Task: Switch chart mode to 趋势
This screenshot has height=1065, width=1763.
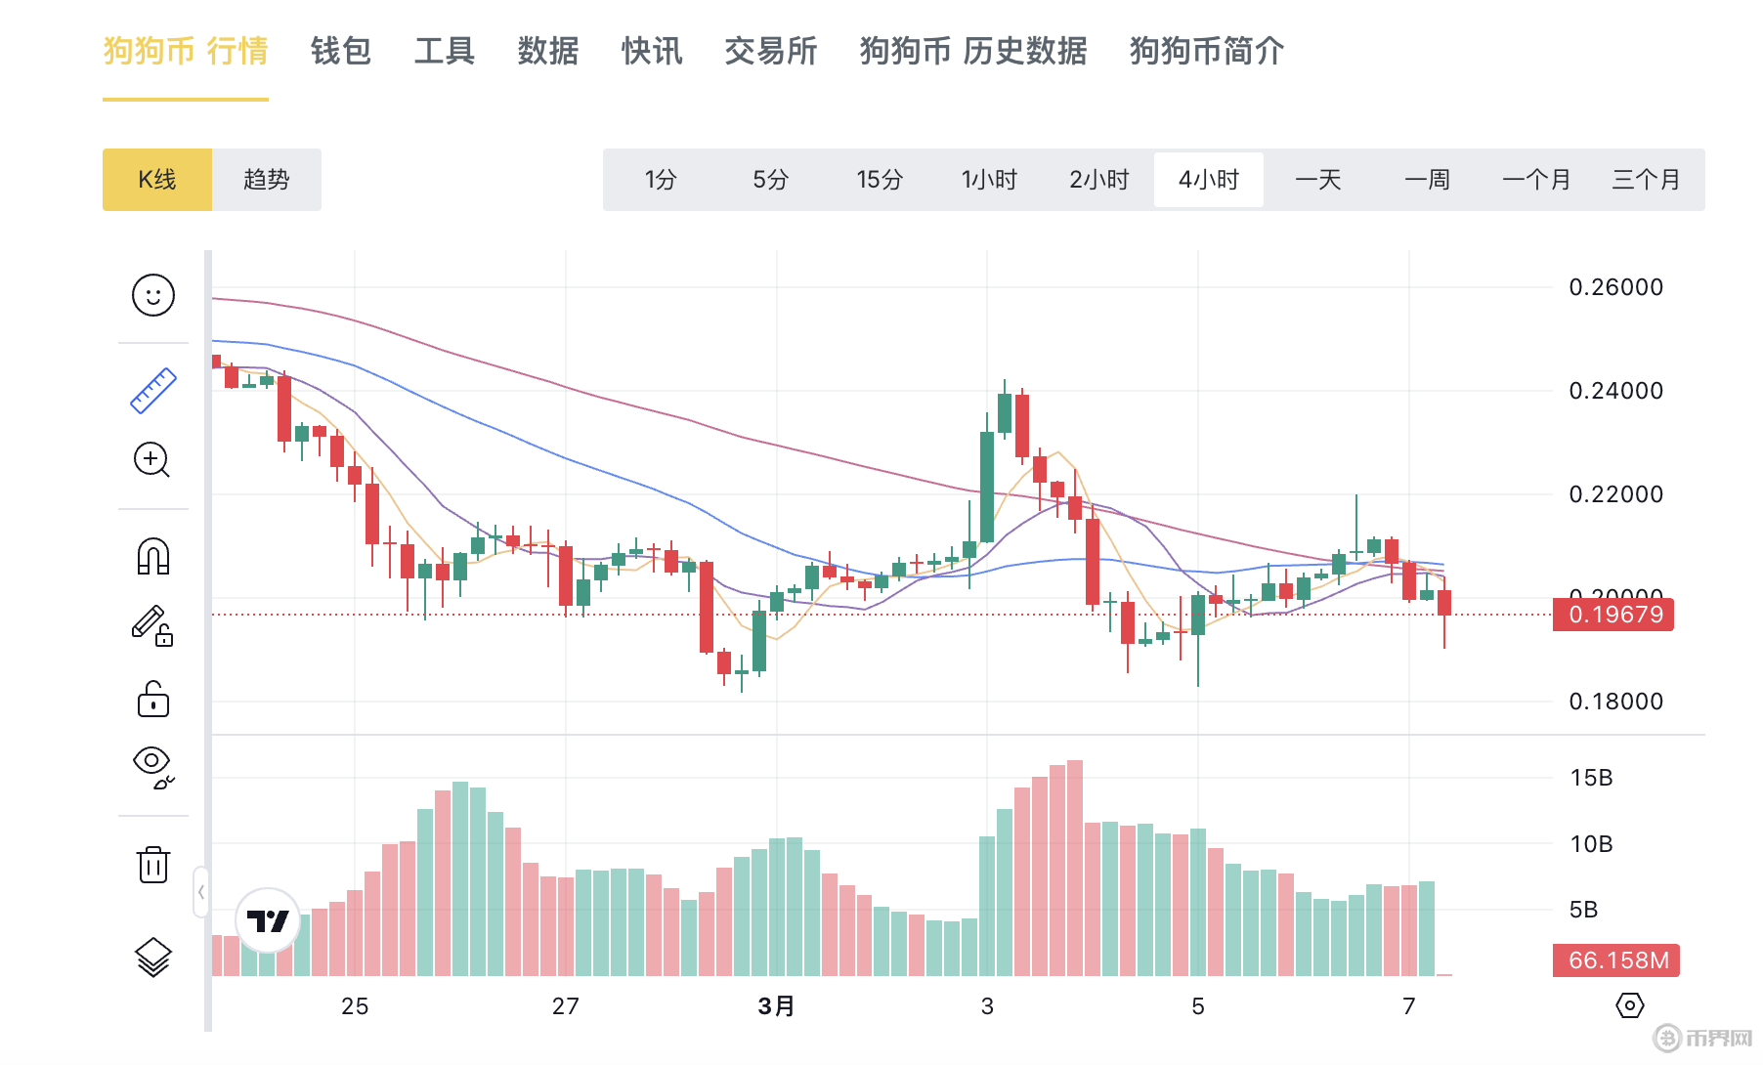Action: pos(266,180)
